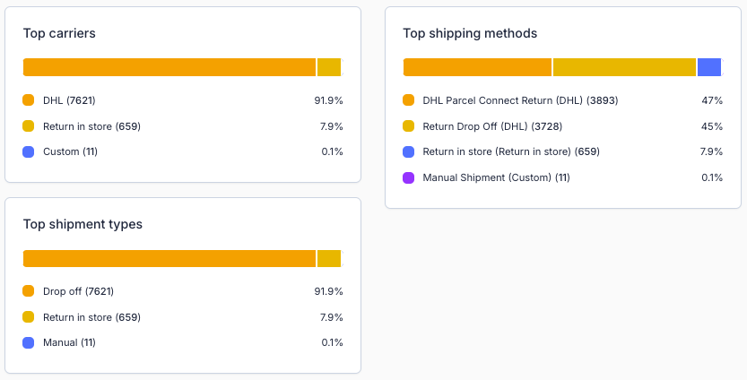Viewport: 747px width, 380px height.
Task: Click the yellow Return Drop Off swatch
Action: tap(409, 126)
